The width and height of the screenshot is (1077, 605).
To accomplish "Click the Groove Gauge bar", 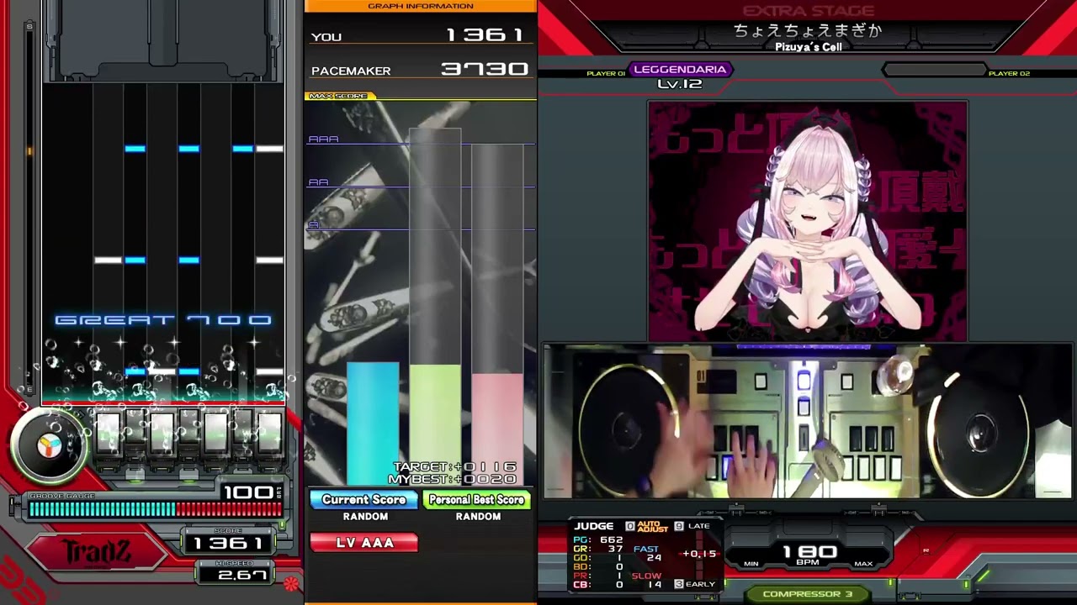I will (x=156, y=509).
